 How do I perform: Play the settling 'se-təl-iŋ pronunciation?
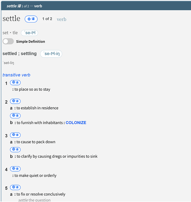51,54
